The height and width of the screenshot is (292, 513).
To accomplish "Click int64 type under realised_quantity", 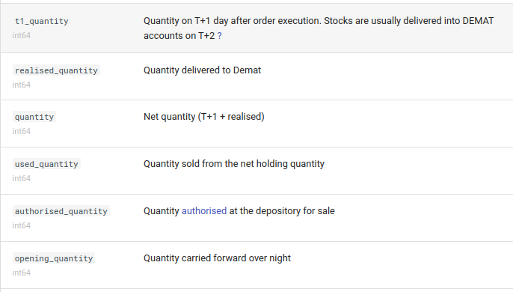I will 21,85.
